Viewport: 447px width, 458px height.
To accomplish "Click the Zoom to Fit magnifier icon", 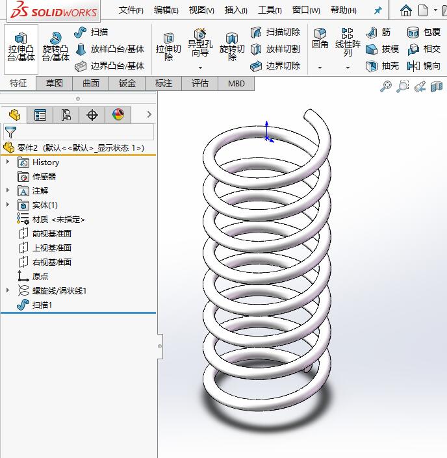I will point(386,86).
